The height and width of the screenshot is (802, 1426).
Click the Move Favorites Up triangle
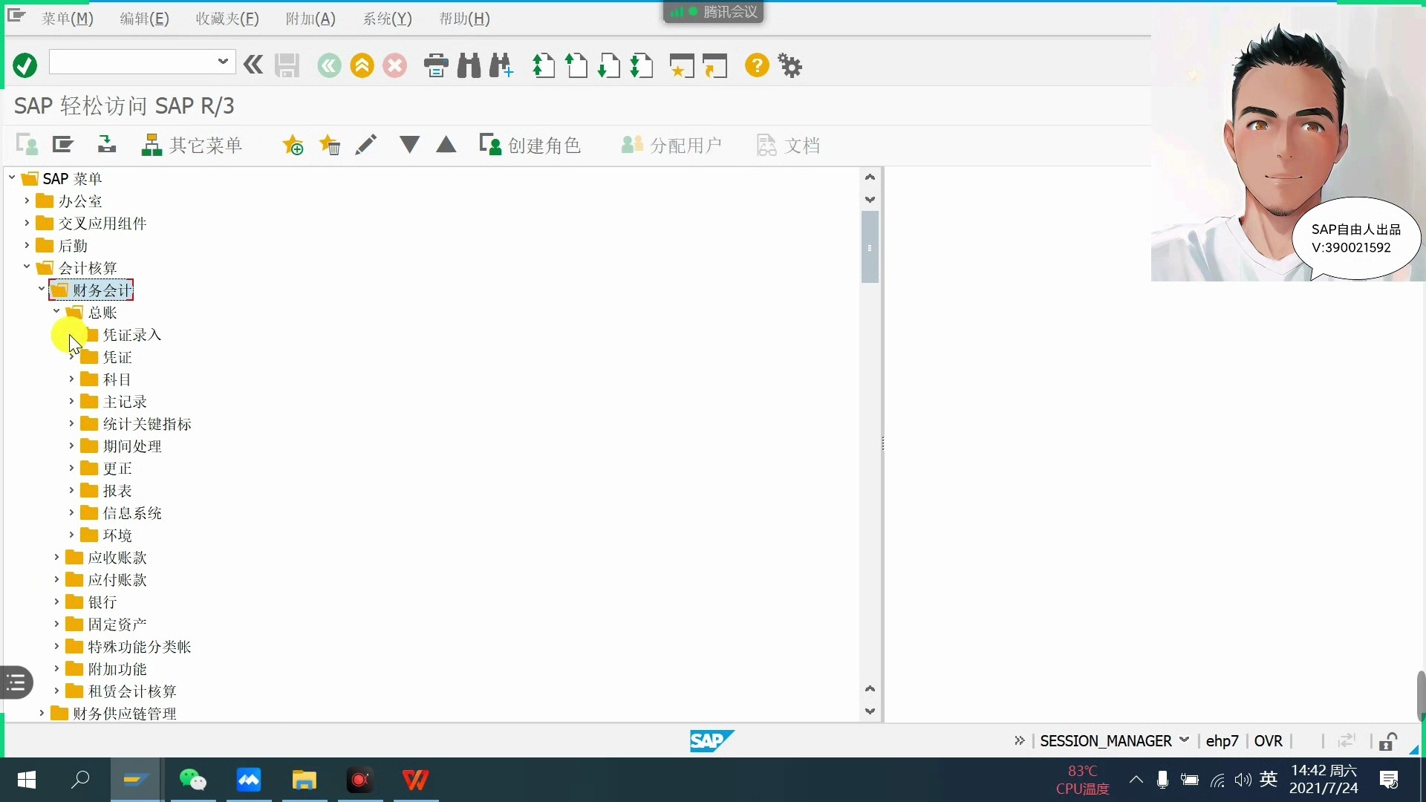tap(446, 144)
